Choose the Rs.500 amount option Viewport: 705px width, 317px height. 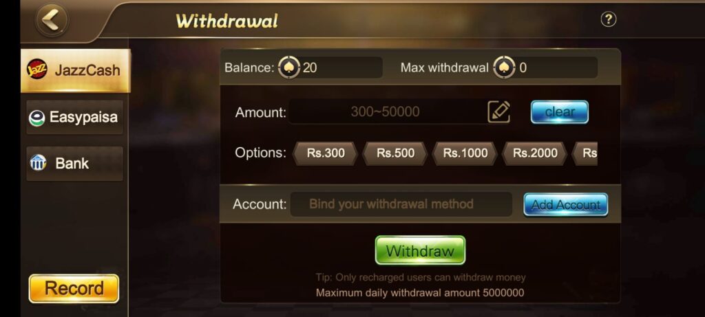coord(395,153)
